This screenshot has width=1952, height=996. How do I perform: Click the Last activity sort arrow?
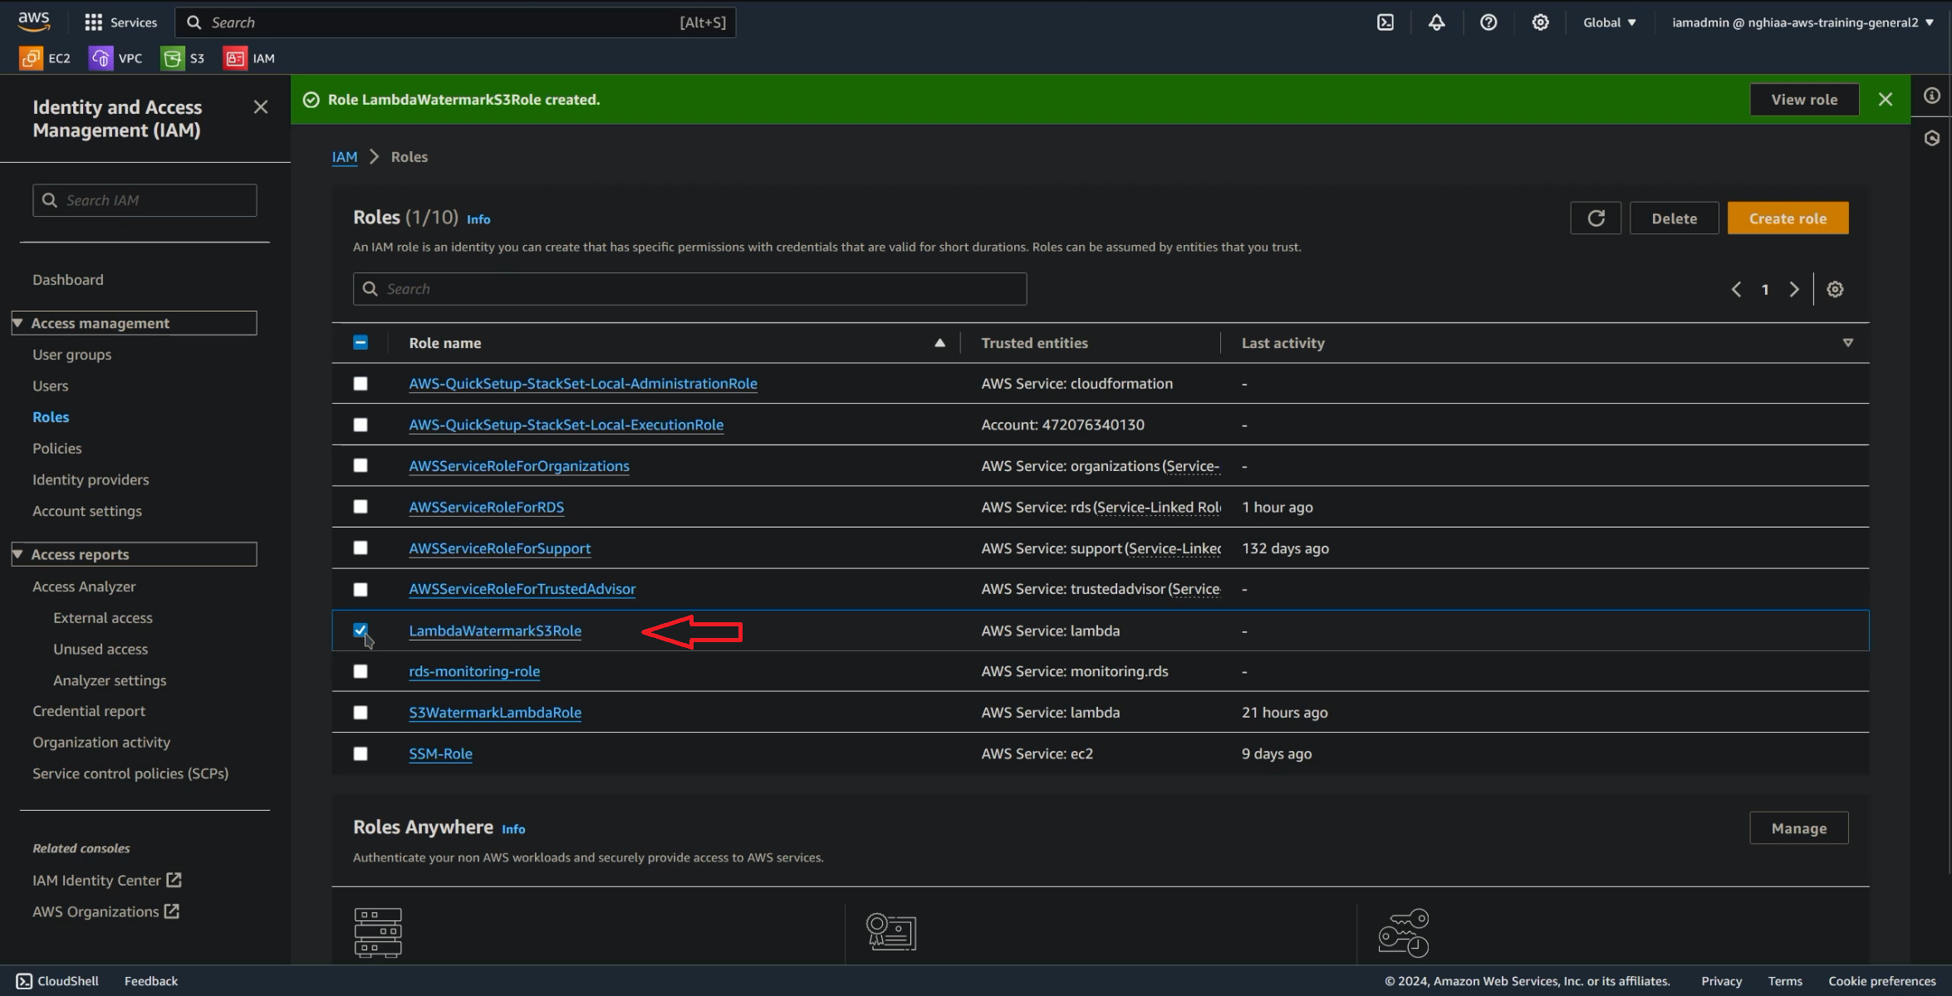1848,343
